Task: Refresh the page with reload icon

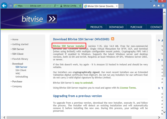Action: [80, 6]
